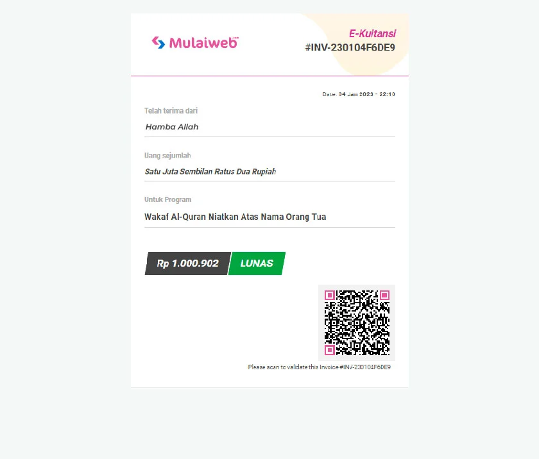
Task: Click the E-Kuitansi heading
Action: pos(372,33)
